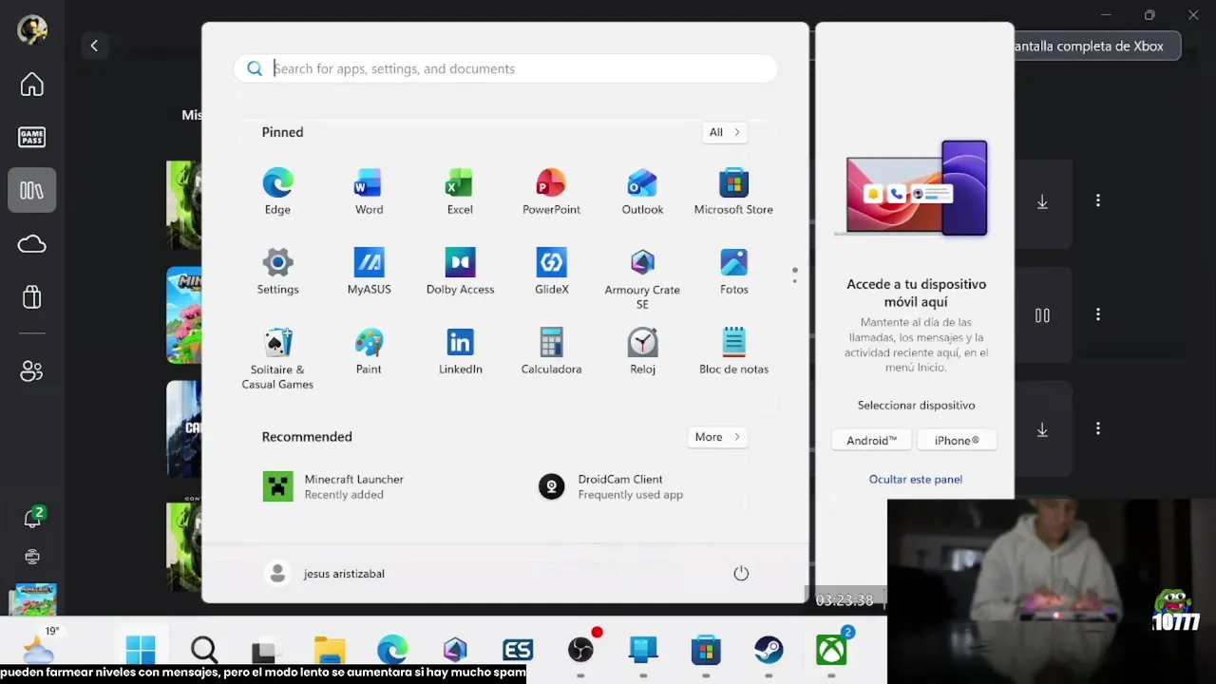Expand More recommended items
Image resolution: width=1216 pixels, height=684 pixels.
coord(716,437)
